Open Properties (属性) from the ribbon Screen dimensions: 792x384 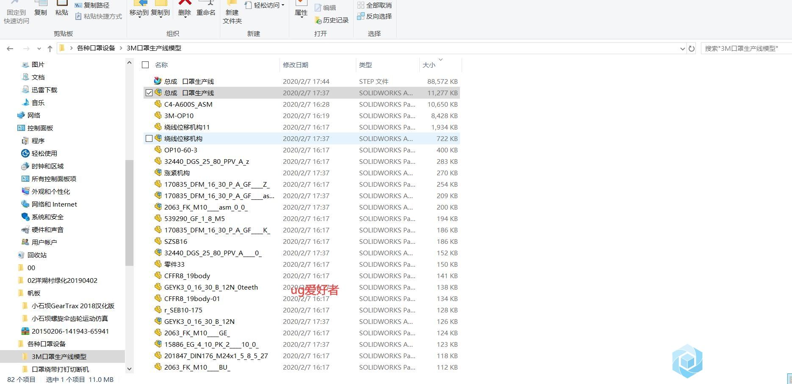pyautogui.click(x=301, y=8)
